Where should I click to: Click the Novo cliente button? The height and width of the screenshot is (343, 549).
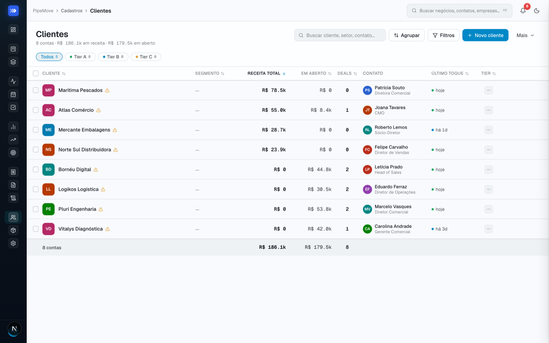point(485,35)
